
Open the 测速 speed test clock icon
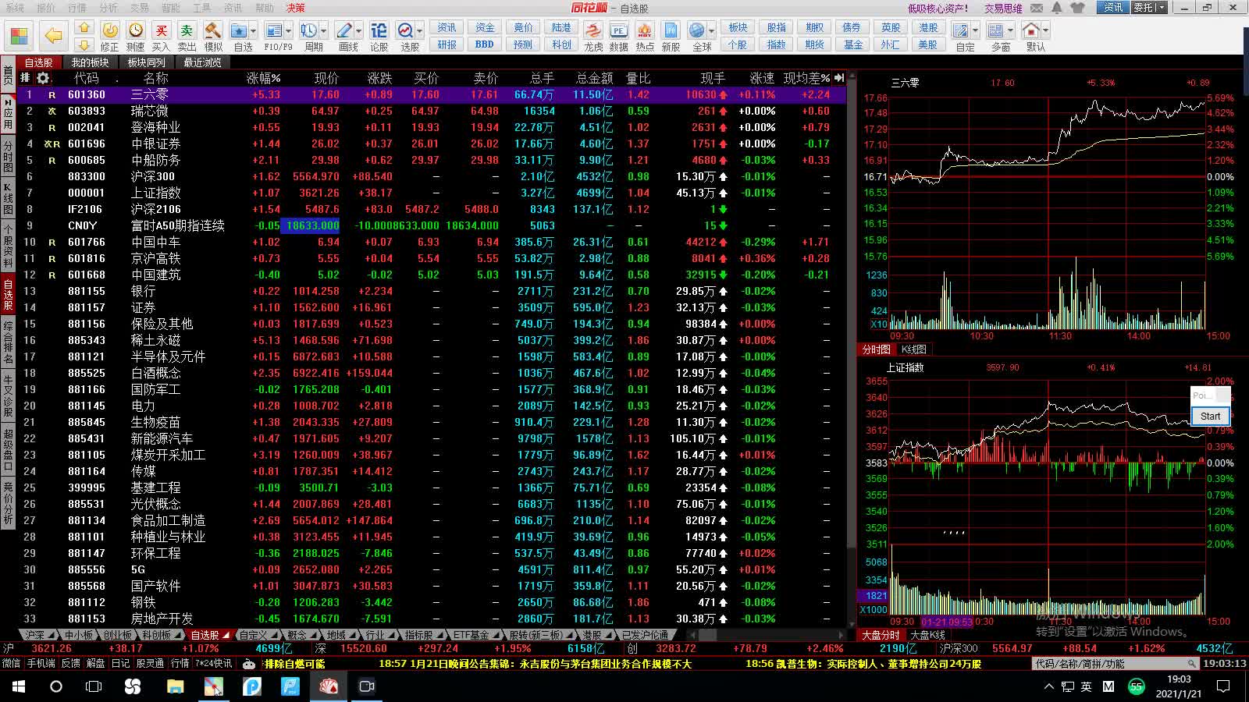[136, 36]
